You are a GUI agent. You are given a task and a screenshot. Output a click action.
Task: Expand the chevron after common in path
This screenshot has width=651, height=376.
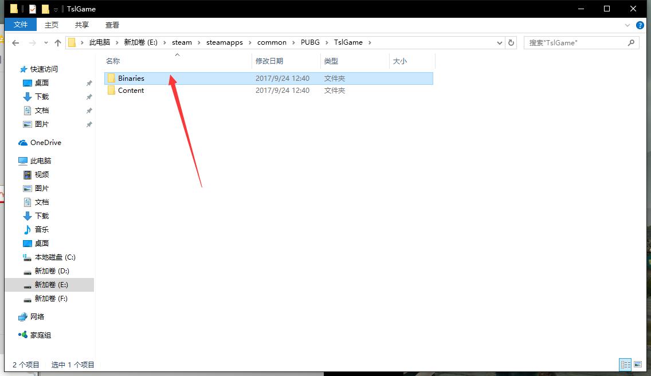[293, 42]
